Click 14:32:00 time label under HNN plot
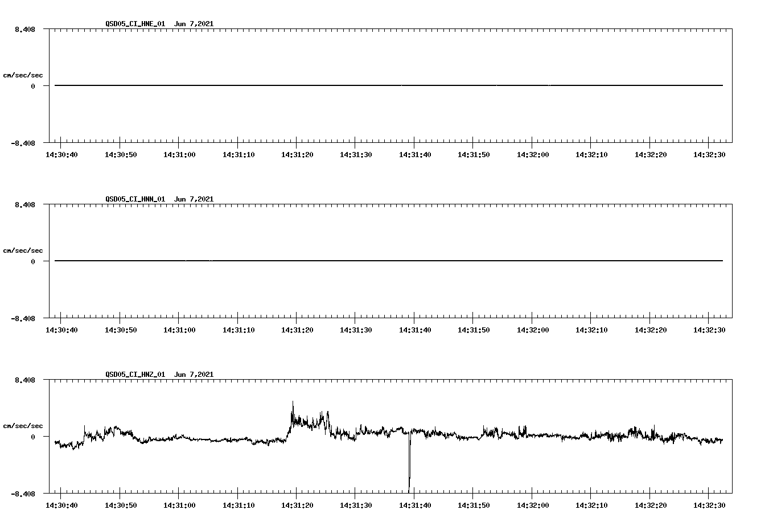Viewport: 773px width, 526px height. [533, 330]
